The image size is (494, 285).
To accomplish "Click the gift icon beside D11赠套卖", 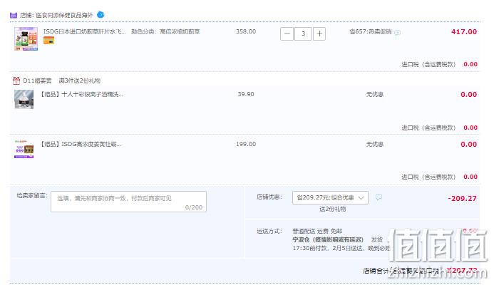I will 16,81.
